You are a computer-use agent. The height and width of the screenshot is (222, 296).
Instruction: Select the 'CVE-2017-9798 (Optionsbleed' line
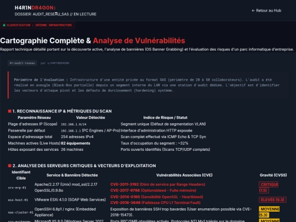pos(153,190)
